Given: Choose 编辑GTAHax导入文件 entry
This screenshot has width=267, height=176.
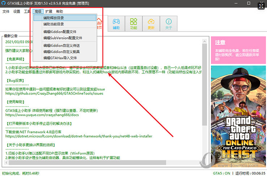Looking at the screenshot, I should click(x=65, y=58).
